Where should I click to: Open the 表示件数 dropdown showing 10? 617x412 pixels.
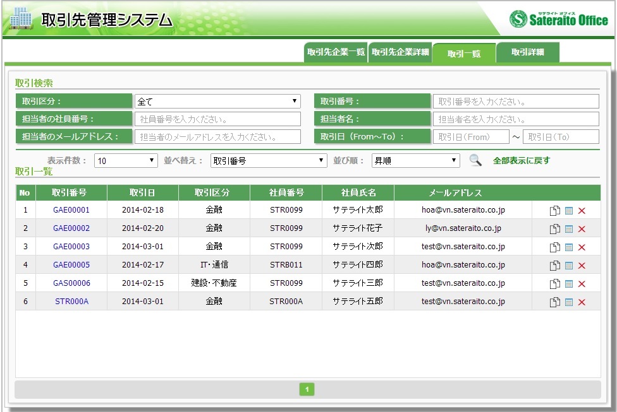(x=126, y=161)
